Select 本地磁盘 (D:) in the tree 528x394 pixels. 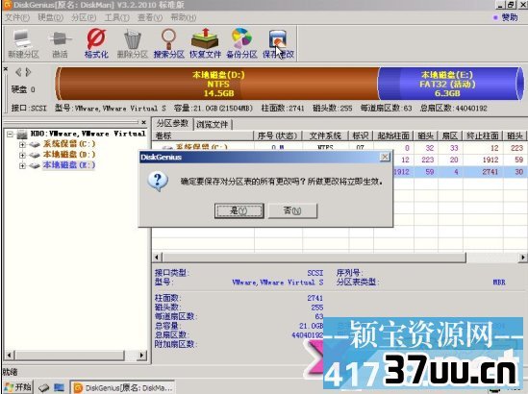tap(69, 155)
